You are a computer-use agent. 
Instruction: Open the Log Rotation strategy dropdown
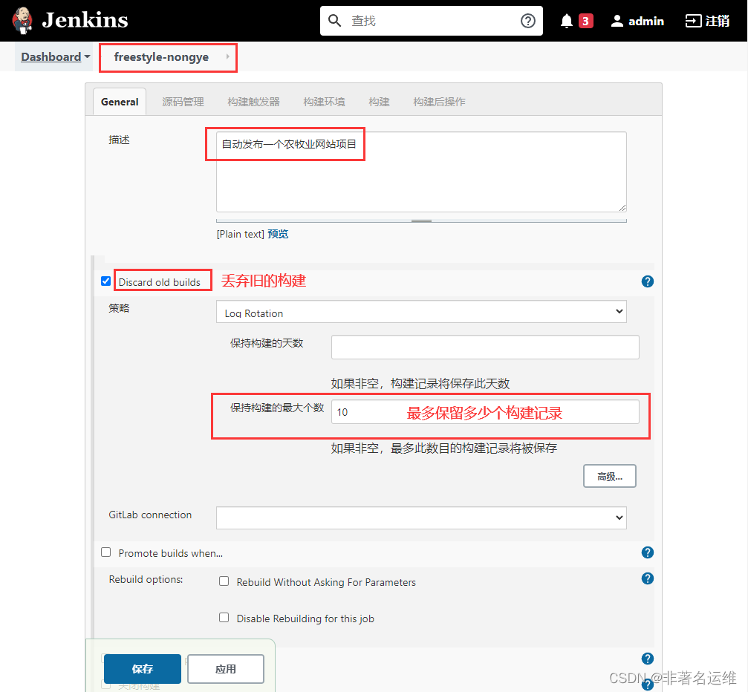[421, 312]
